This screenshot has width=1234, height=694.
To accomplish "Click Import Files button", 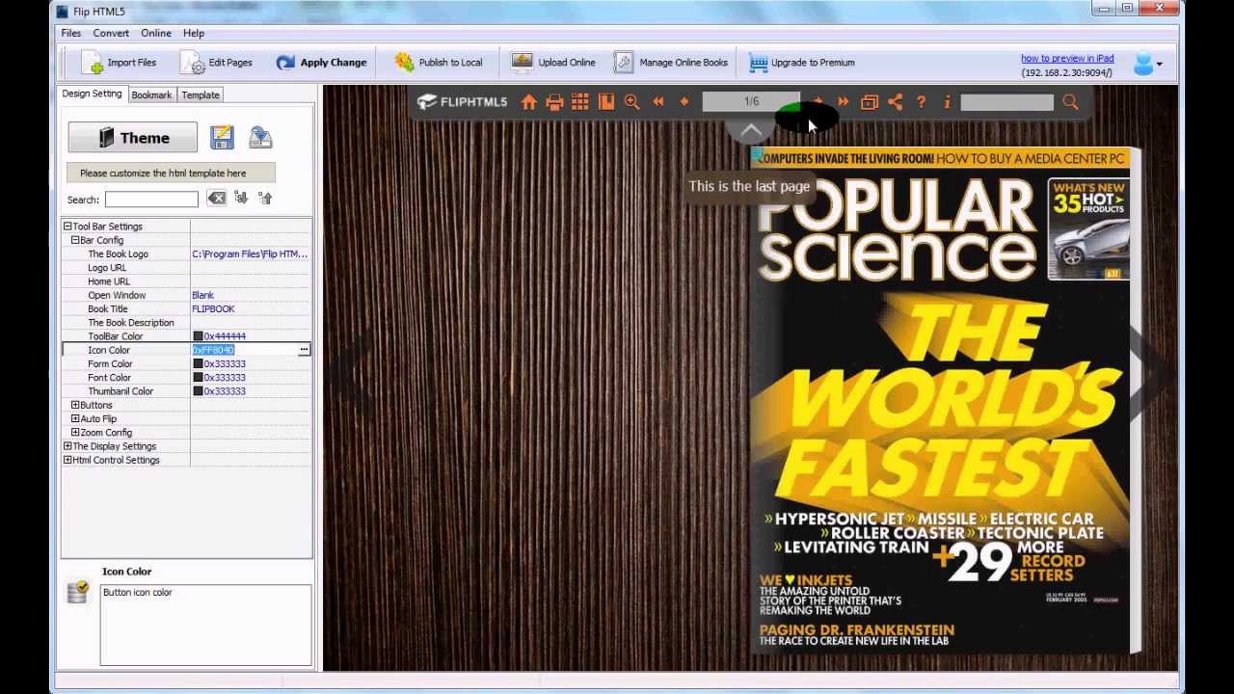I will (x=119, y=63).
